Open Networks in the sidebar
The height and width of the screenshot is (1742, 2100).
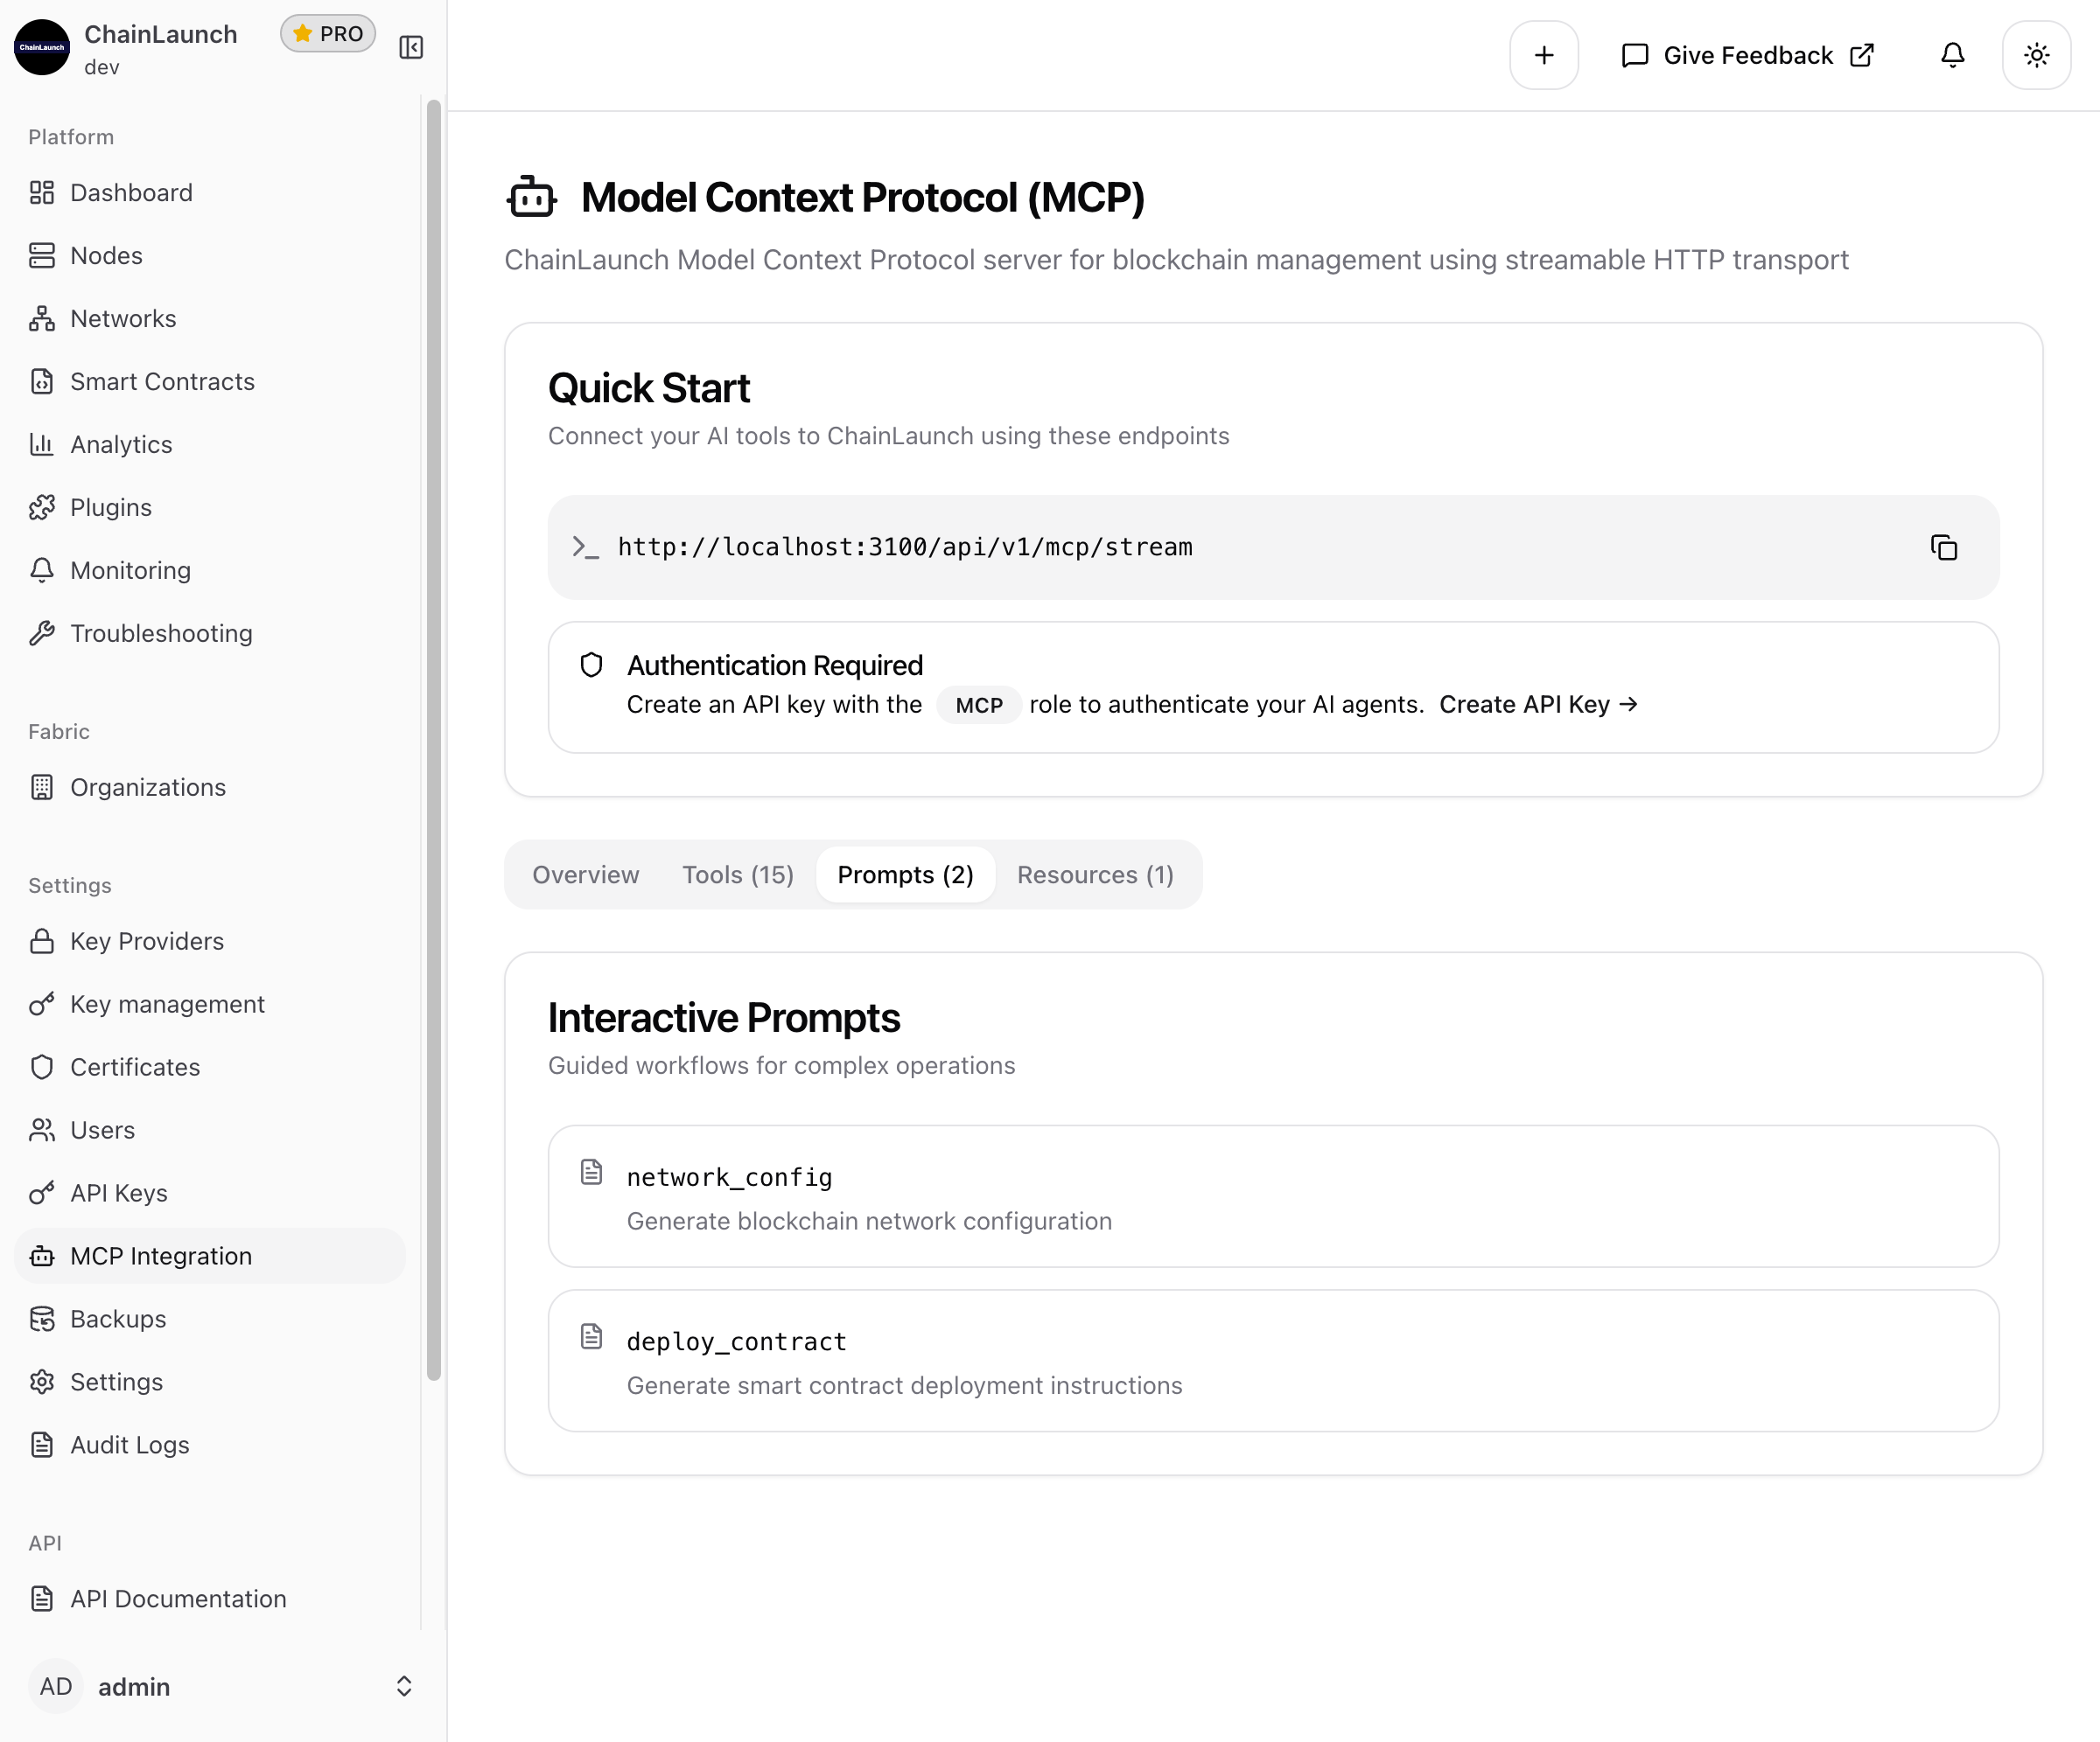(123, 319)
